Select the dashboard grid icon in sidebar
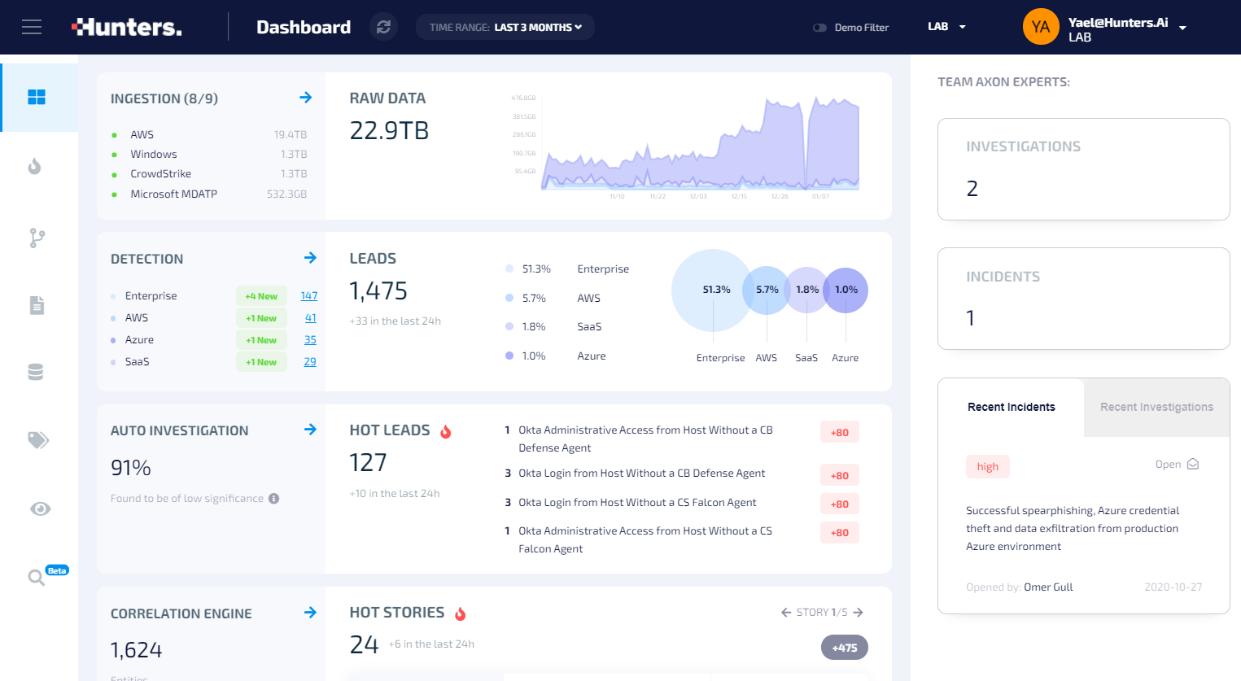The width and height of the screenshot is (1241, 681). [x=37, y=97]
